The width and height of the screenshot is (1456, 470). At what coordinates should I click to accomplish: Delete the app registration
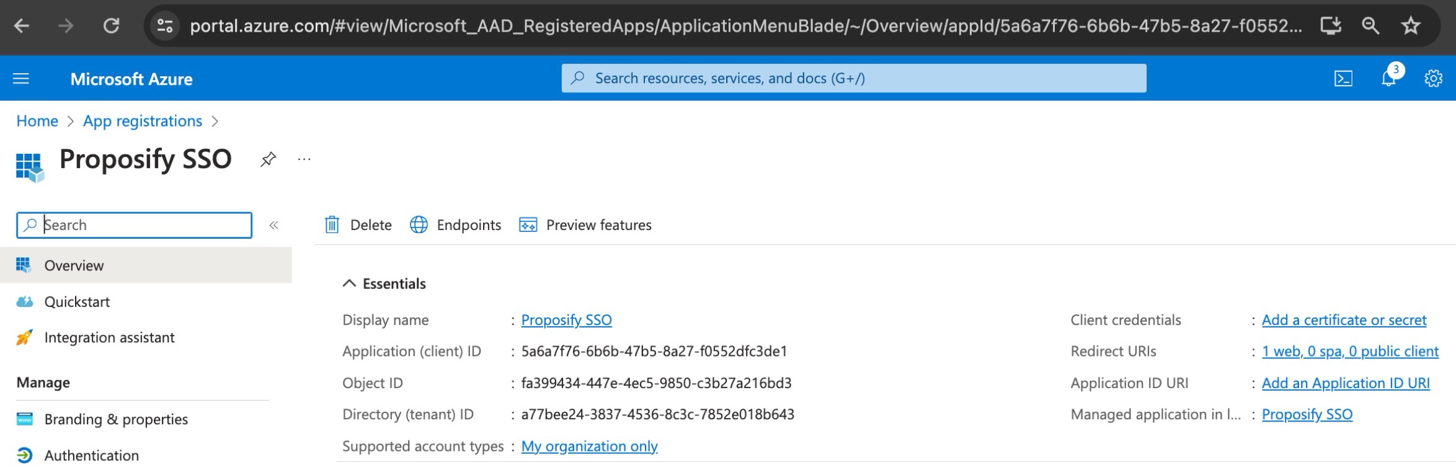(x=358, y=224)
